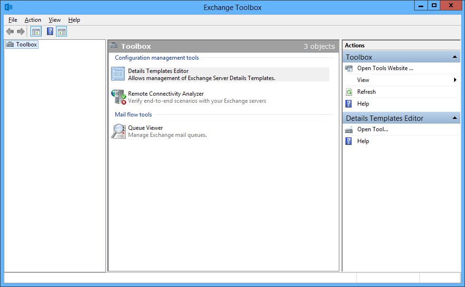Click the Help icon under Toolbox actions

click(349, 104)
